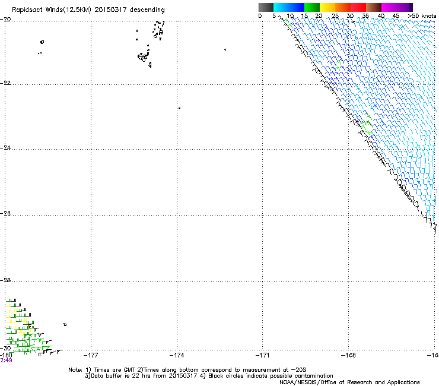
Task: Click the longitude label '-174'
Action: click(177, 355)
